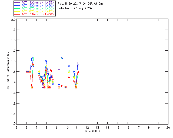This screenshot has width=173, height=138.
Task: Click the AOT 675nm green legend entry
Action: tap(34, 8)
